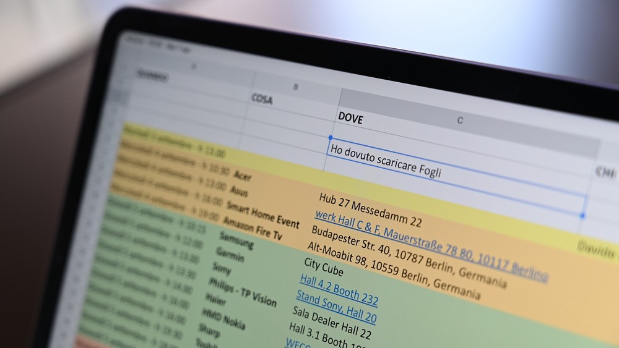Click cell 'Budapester Str. 40, 10787 Berlin'
This screenshot has height=348, width=619.
pos(408,257)
